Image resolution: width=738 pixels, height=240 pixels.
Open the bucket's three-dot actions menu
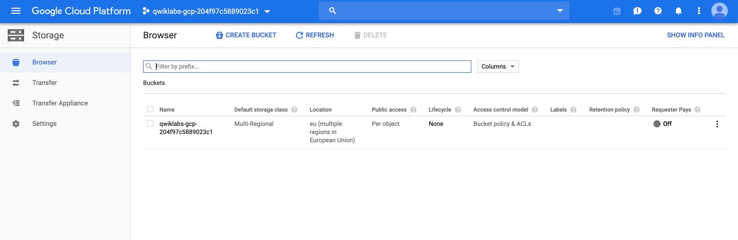click(x=717, y=124)
